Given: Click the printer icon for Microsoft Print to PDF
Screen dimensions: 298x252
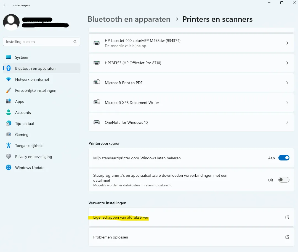Looking at the screenshot, I should tap(97, 82).
